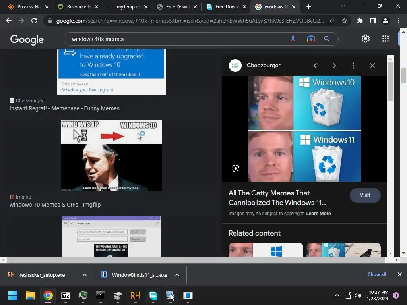Open All The Catty Memes title link
Viewport: 407px width, 305px height.
[277, 198]
